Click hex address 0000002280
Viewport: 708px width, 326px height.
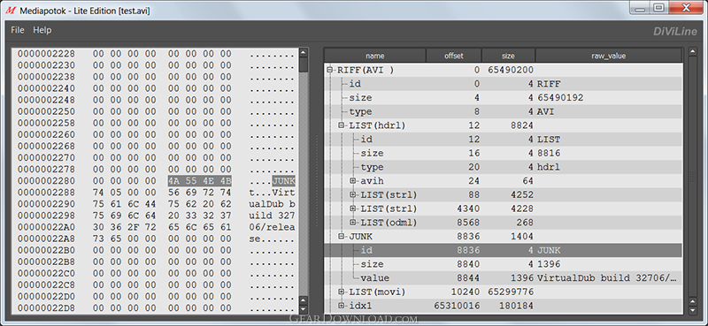(47, 181)
